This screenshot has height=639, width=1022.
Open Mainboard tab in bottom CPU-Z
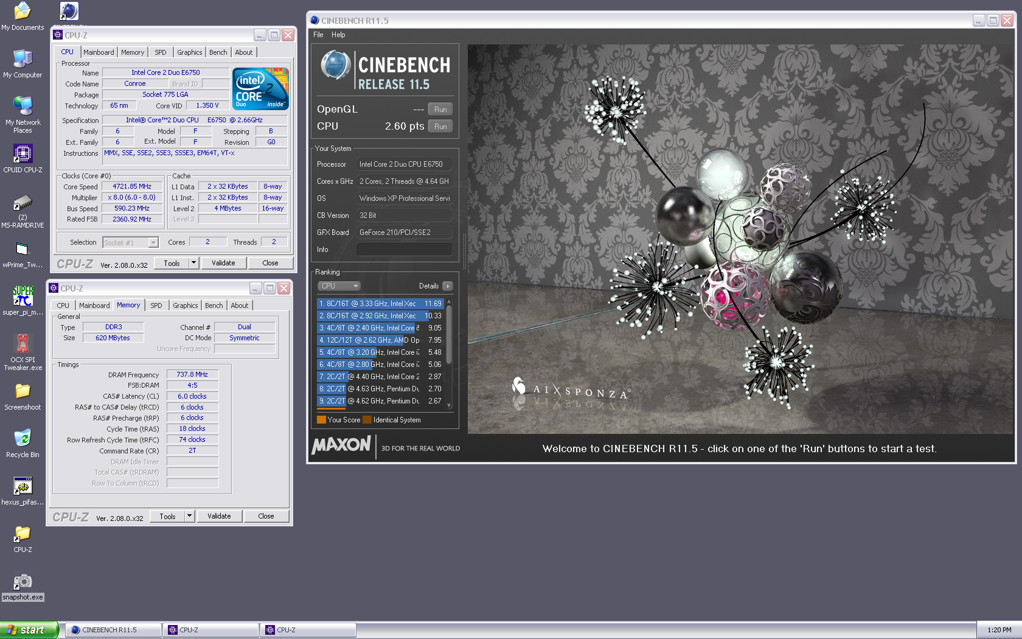(x=94, y=306)
